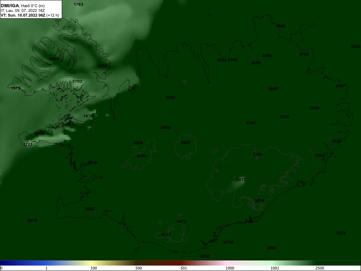Click the glacier value 3430
The width and height of the screenshot is (361, 271).
pyautogui.click(x=186, y=142)
